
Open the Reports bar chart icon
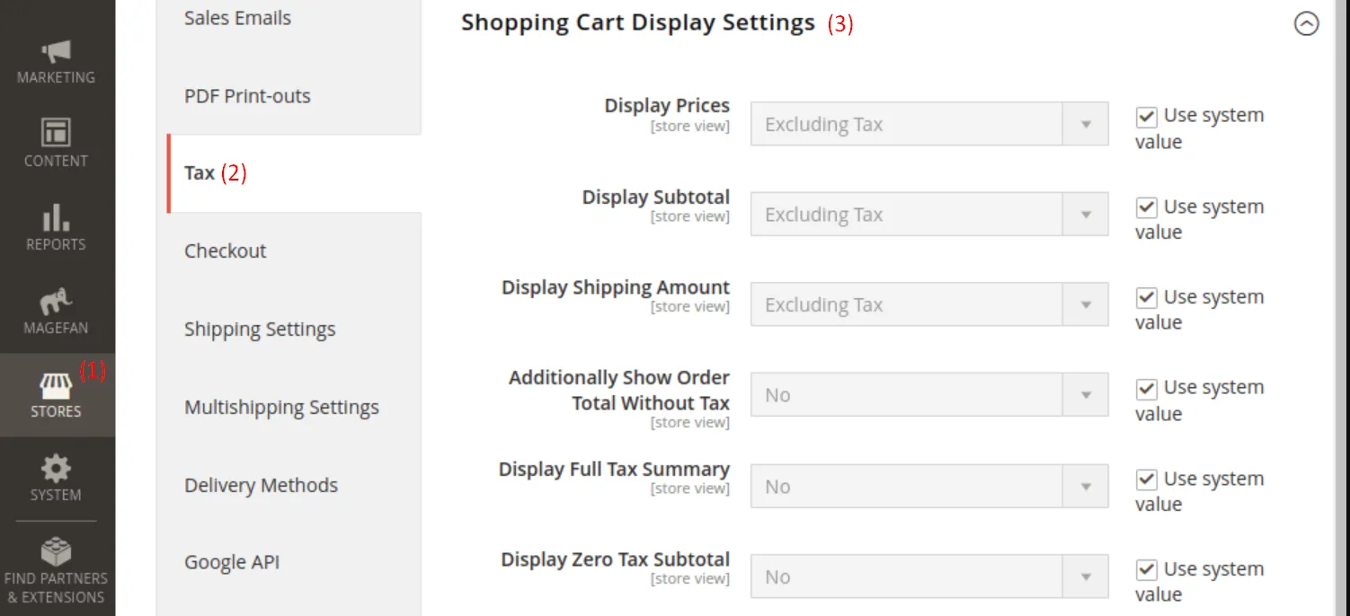[x=56, y=217]
